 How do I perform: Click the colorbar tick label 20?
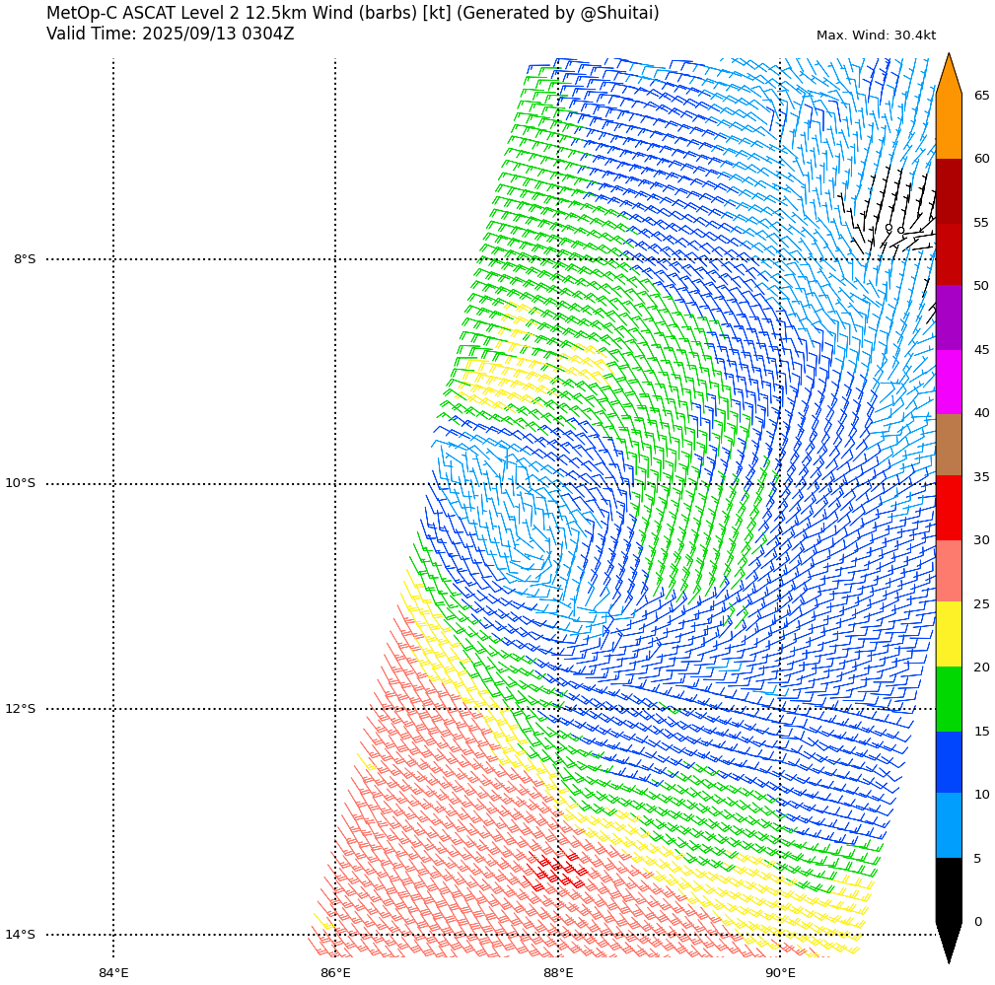(x=981, y=668)
